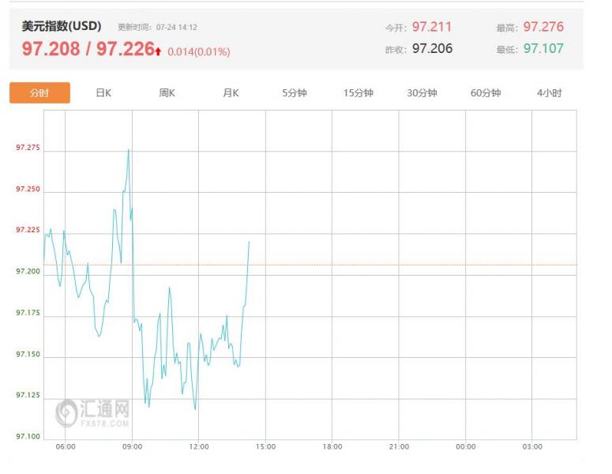Click the 美元指数(USD) title
Viewport: 612px width, 474px height.
pos(62,26)
